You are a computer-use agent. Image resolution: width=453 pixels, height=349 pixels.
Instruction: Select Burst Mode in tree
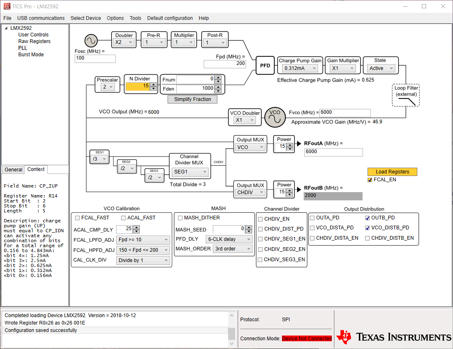(31, 55)
